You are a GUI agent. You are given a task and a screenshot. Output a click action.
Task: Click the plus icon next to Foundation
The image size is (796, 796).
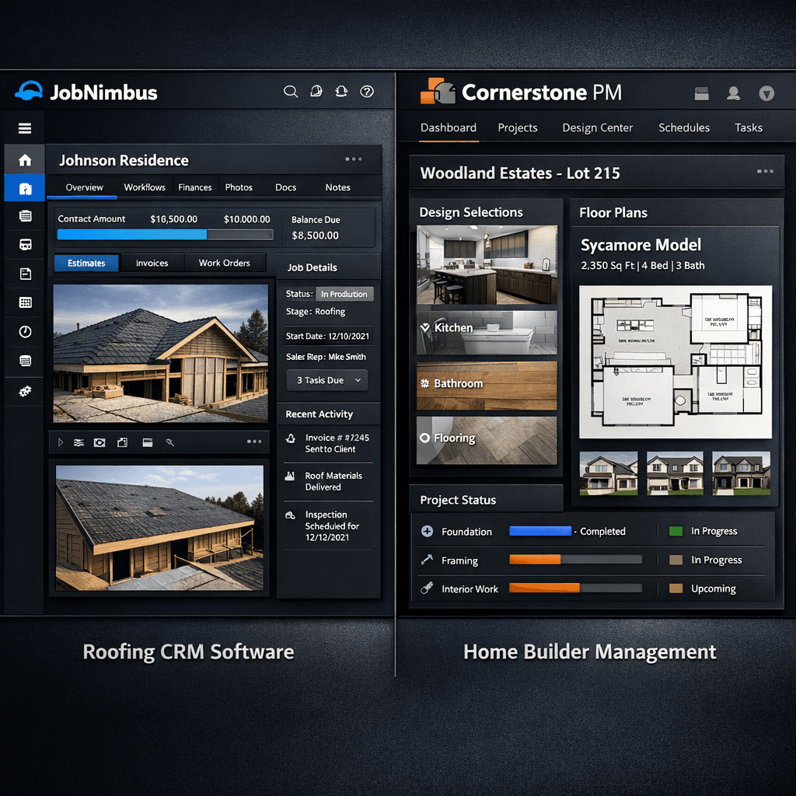(x=428, y=532)
